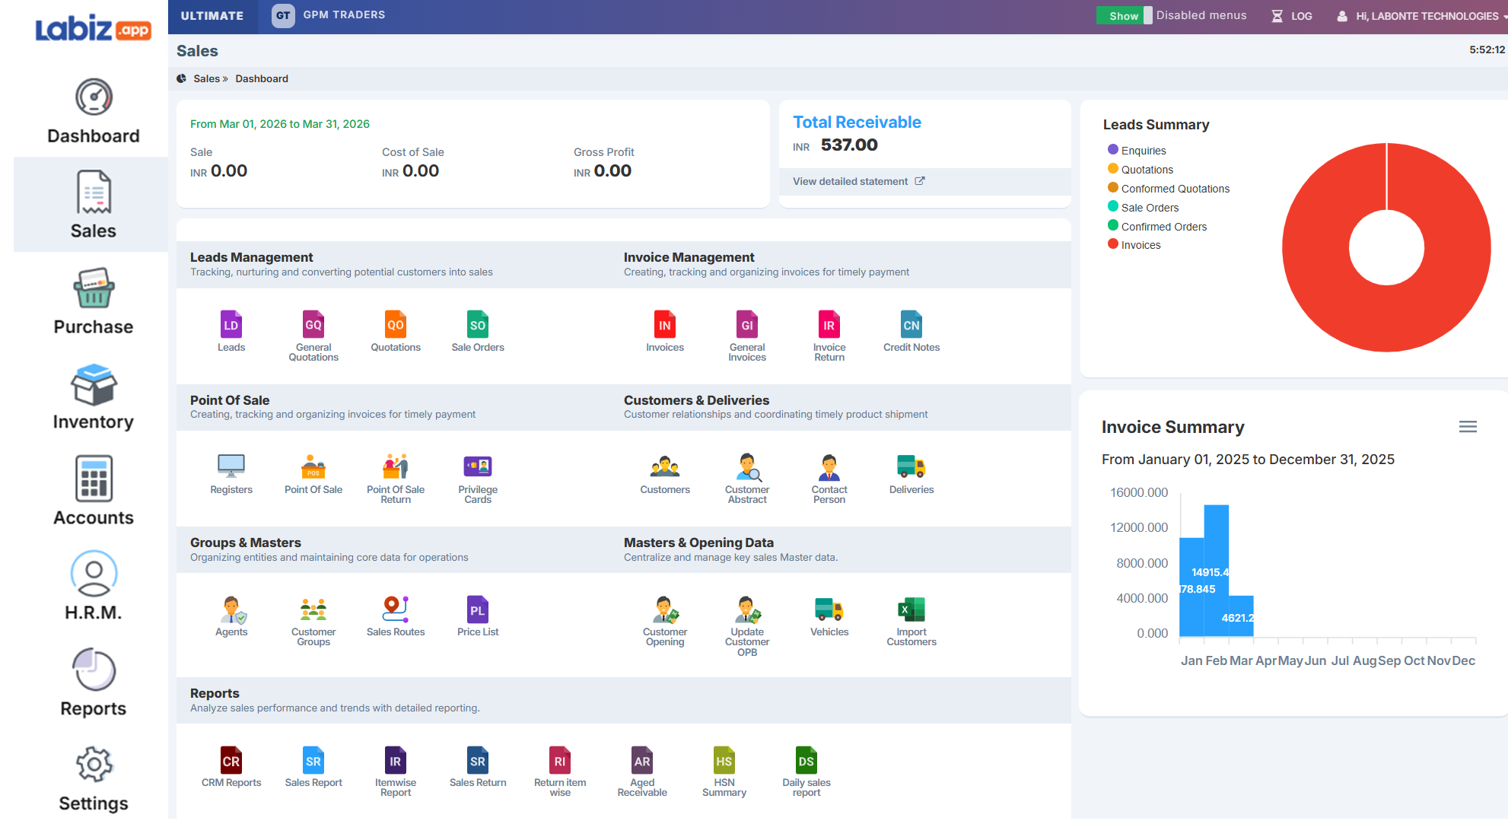Screen dimensions: 1508x821
Task: Open CRM Reports icon
Action: pyautogui.click(x=231, y=760)
